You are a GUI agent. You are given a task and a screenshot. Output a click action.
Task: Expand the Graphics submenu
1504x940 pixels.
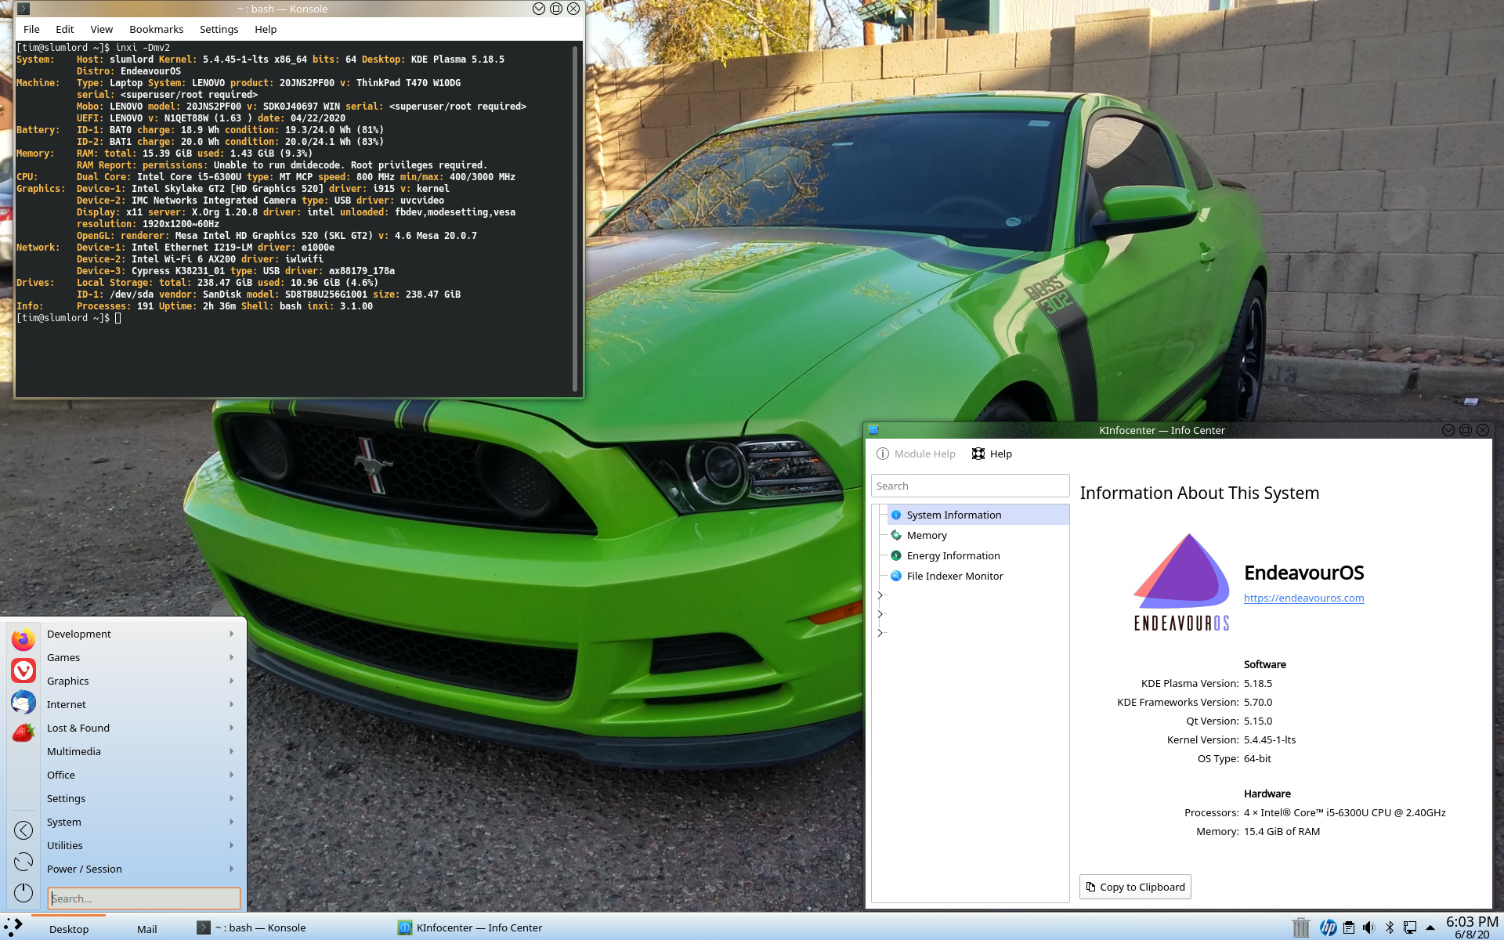(x=141, y=681)
